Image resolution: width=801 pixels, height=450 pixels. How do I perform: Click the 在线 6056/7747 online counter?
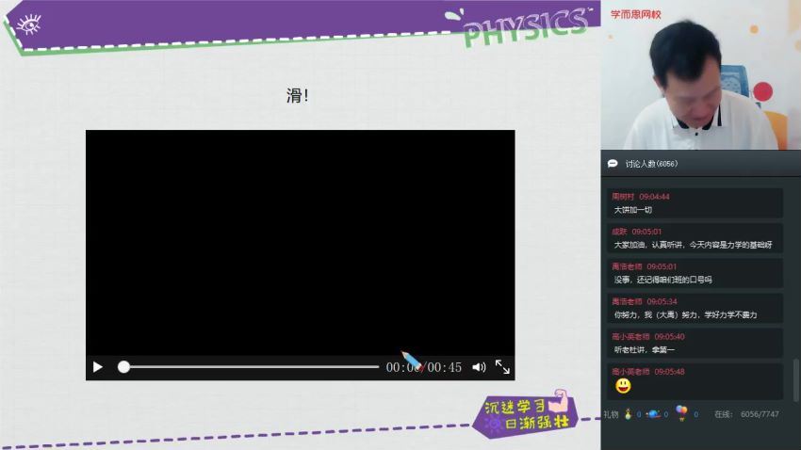coord(746,413)
